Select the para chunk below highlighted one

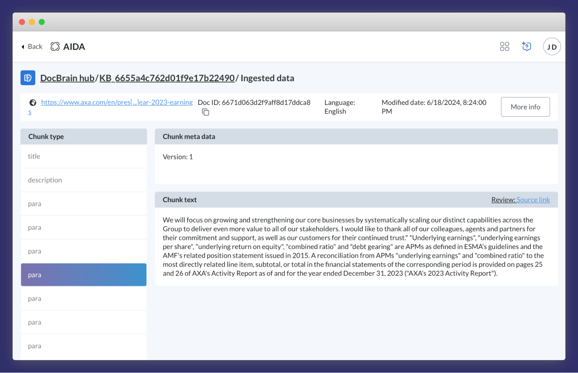point(84,298)
